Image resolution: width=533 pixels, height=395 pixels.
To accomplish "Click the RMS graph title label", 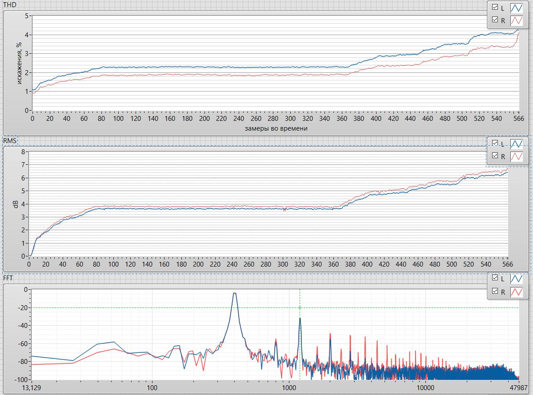I will pyautogui.click(x=9, y=140).
